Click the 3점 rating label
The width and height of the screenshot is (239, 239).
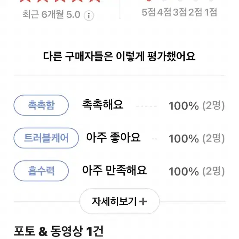click(x=180, y=12)
